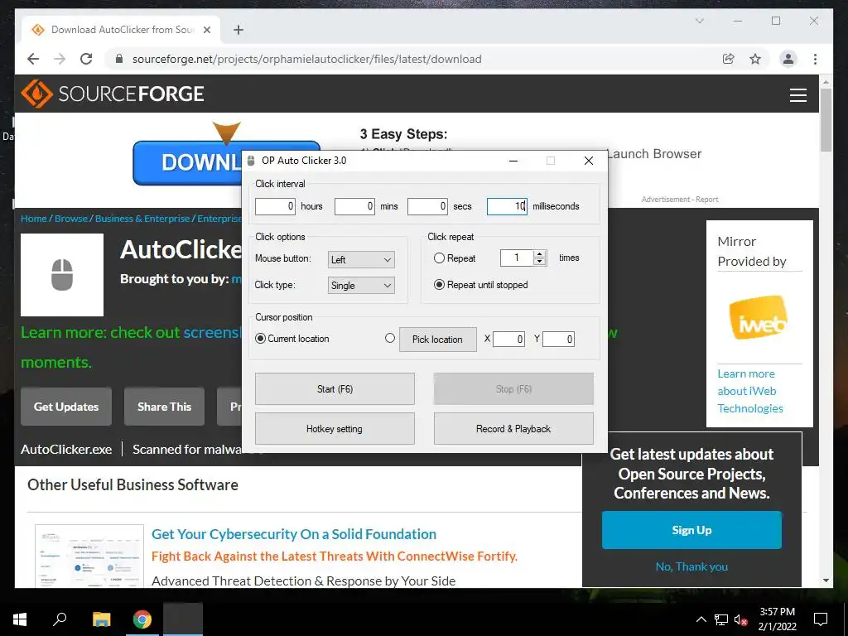The image size is (848, 636).
Task: Click the Chrome tab search chevron
Action: coord(699,21)
